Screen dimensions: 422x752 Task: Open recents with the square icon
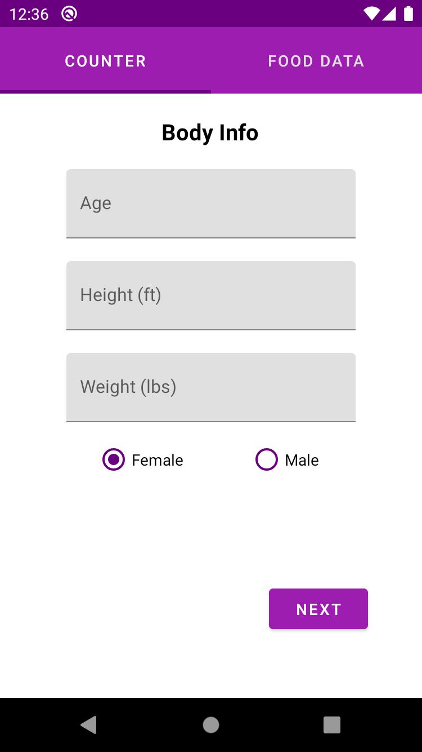point(332,725)
